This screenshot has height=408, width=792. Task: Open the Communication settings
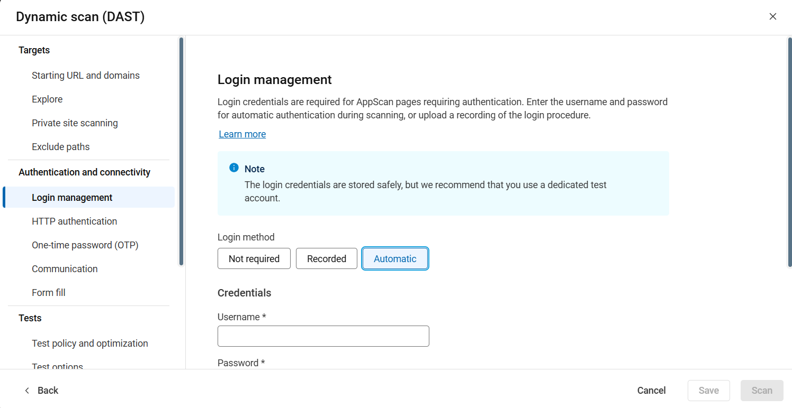pos(65,269)
